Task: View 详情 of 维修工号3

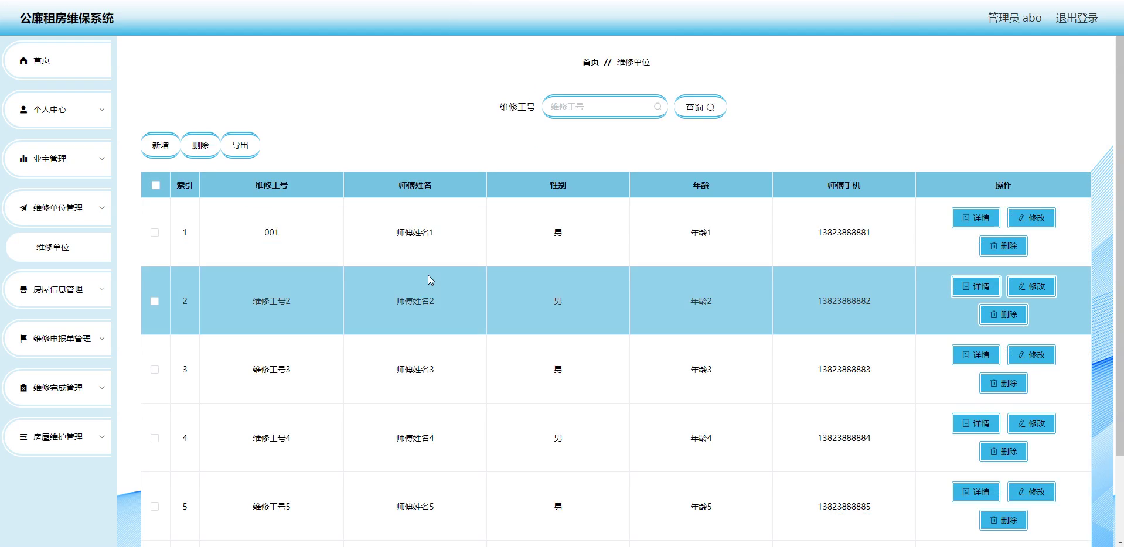Action: coord(976,355)
